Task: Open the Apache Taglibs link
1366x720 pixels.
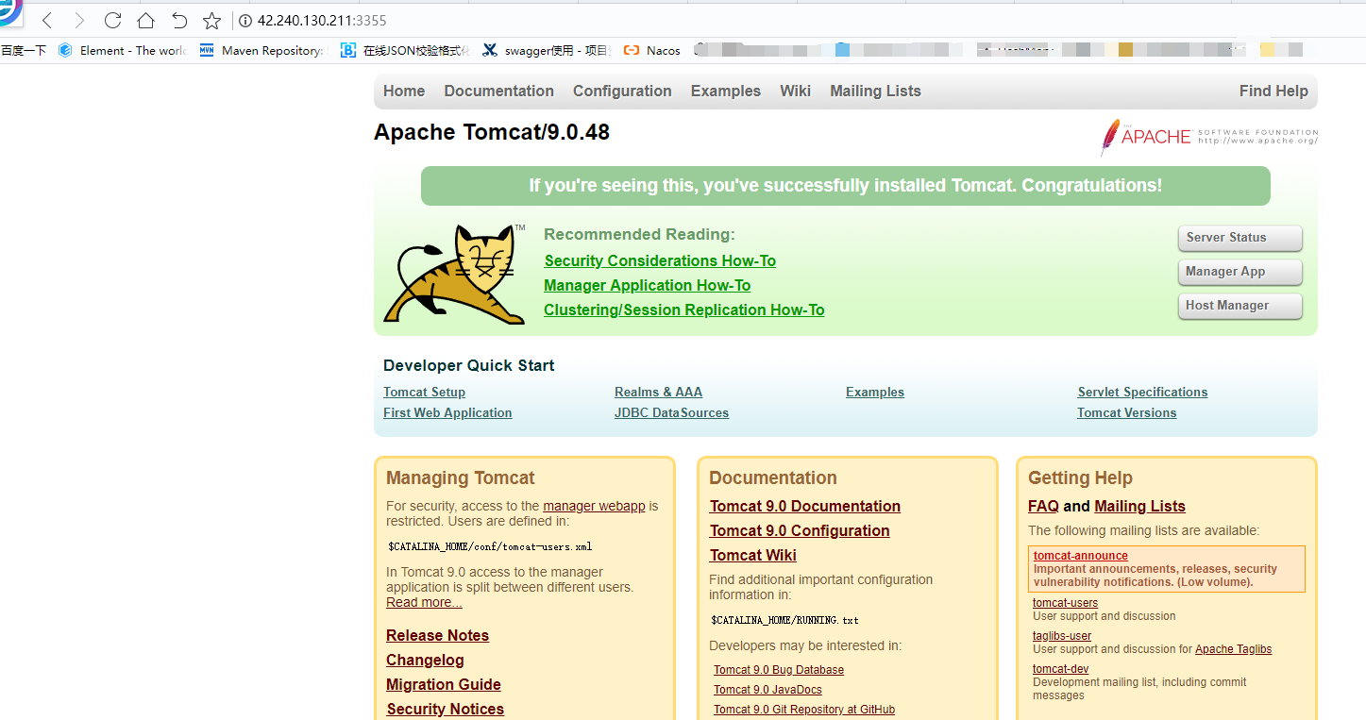Action: click(x=1233, y=649)
